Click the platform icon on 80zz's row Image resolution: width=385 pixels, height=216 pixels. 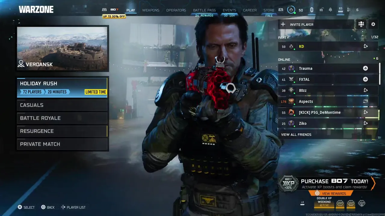pyautogui.click(x=365, y=90)
